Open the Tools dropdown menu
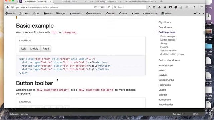Screen dimensions: 214x120 click(x=136, y=13)
